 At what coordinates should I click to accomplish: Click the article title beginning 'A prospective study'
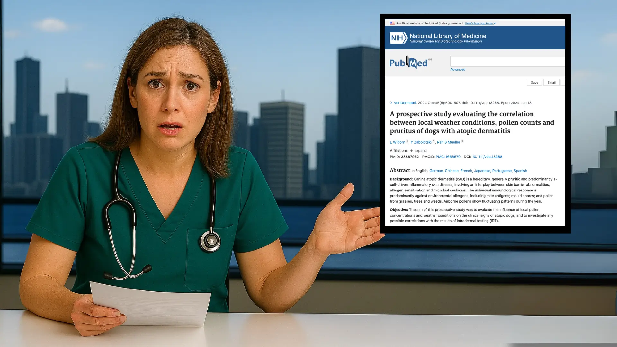472,122
